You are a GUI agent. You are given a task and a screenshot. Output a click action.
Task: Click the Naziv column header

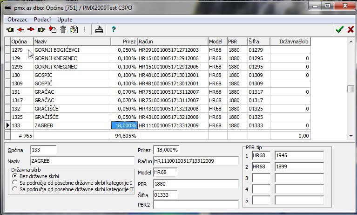pos(72,42)
